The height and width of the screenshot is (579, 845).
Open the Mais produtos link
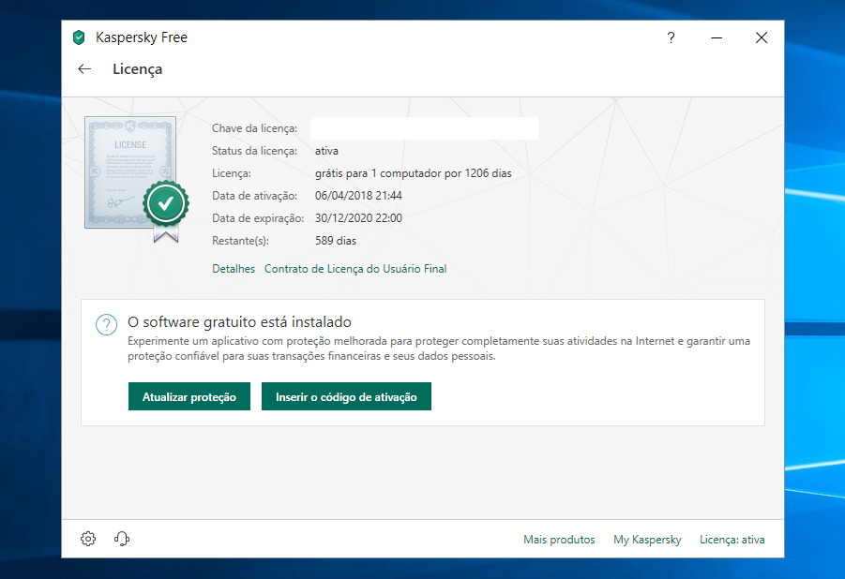tap(559, 539)
